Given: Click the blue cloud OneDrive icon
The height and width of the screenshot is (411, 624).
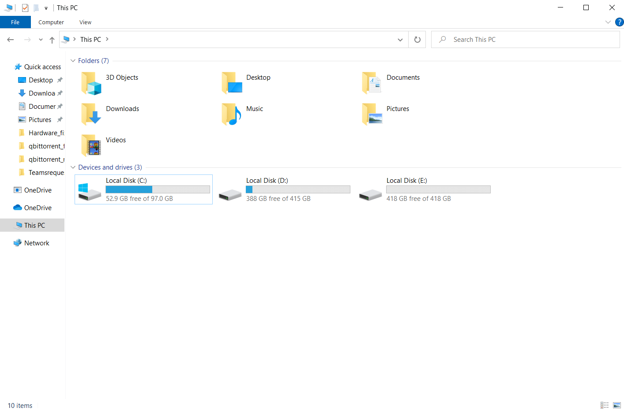Looking at the screenshot, I should [18, 208].
